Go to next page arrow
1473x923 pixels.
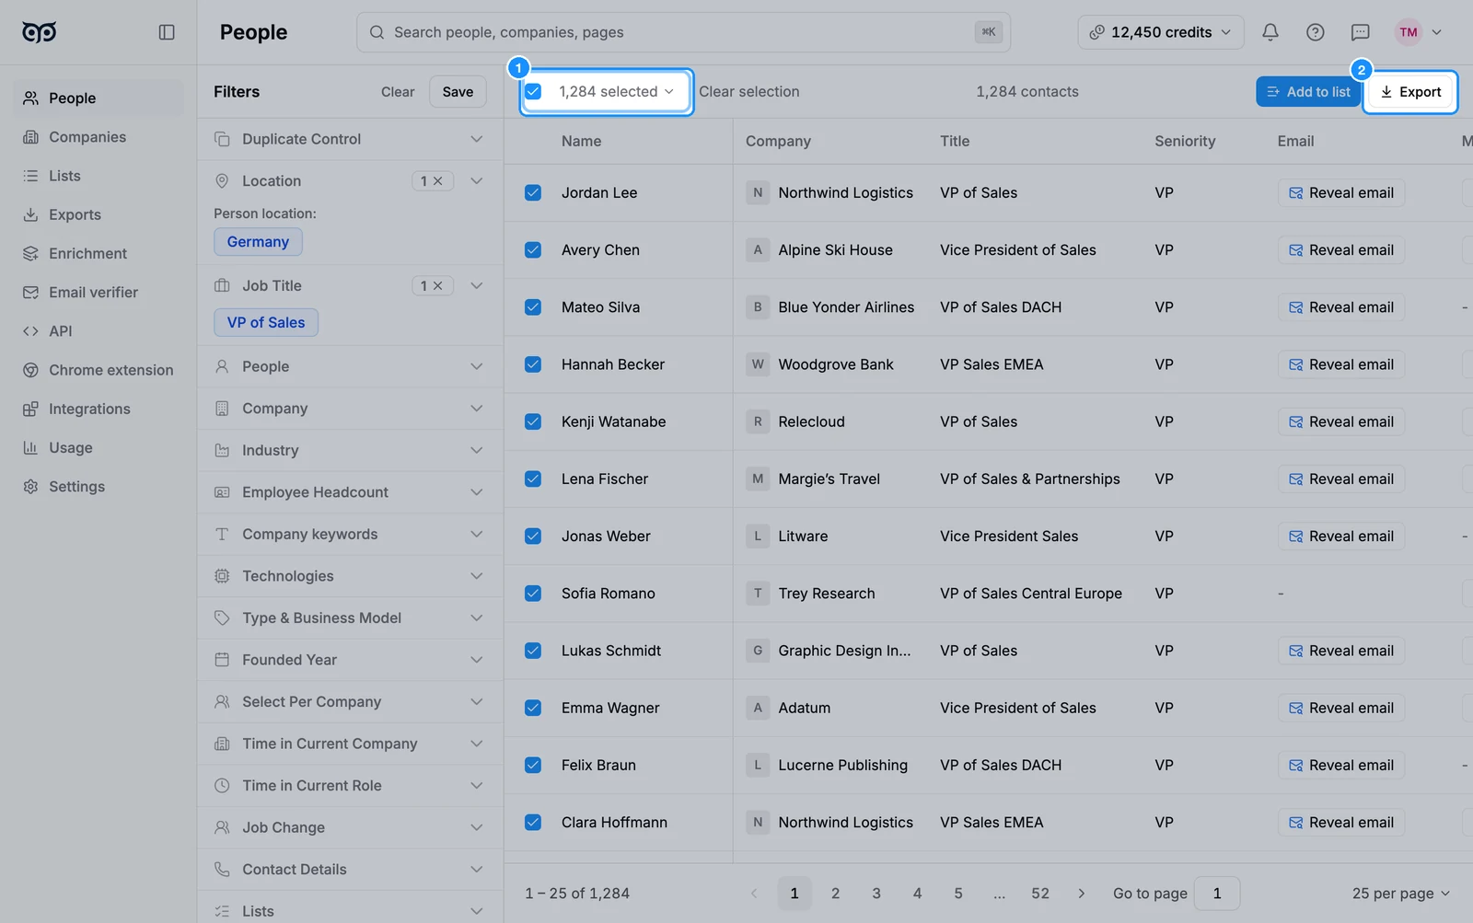pos(1082,894)
